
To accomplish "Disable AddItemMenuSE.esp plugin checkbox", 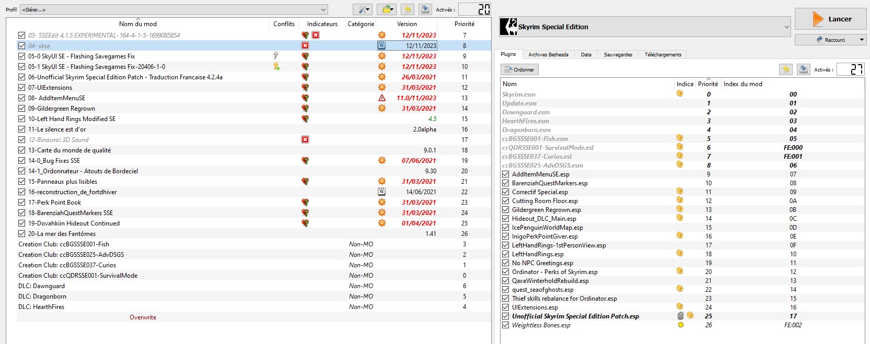I will (505, 174).
